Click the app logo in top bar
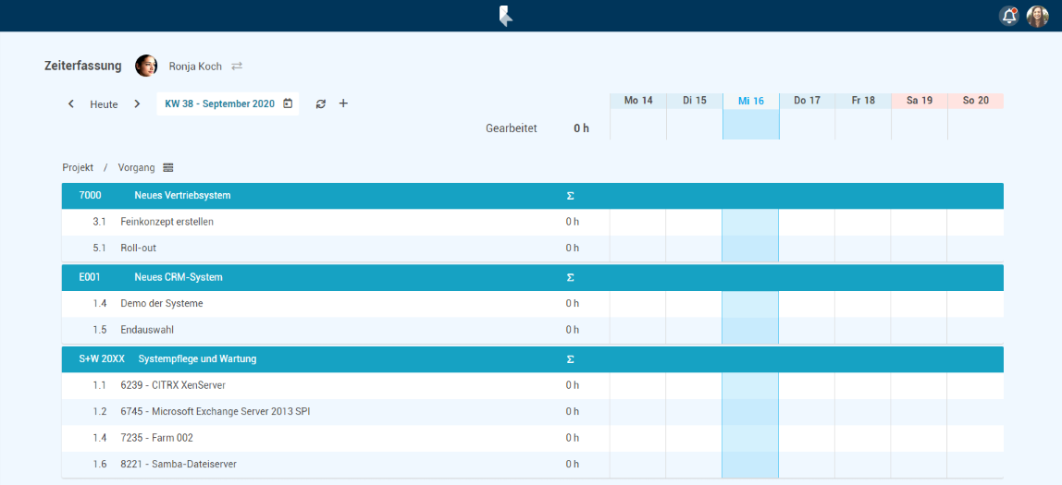The height and width of the screenshot is (485, 1062). (505, 16)
